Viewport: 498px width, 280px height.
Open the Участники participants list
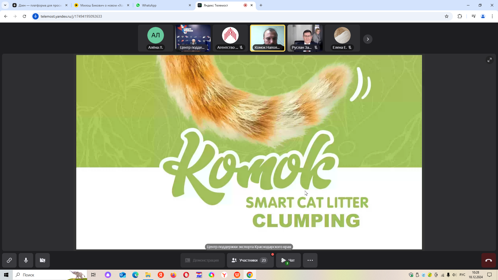[250, 260]
